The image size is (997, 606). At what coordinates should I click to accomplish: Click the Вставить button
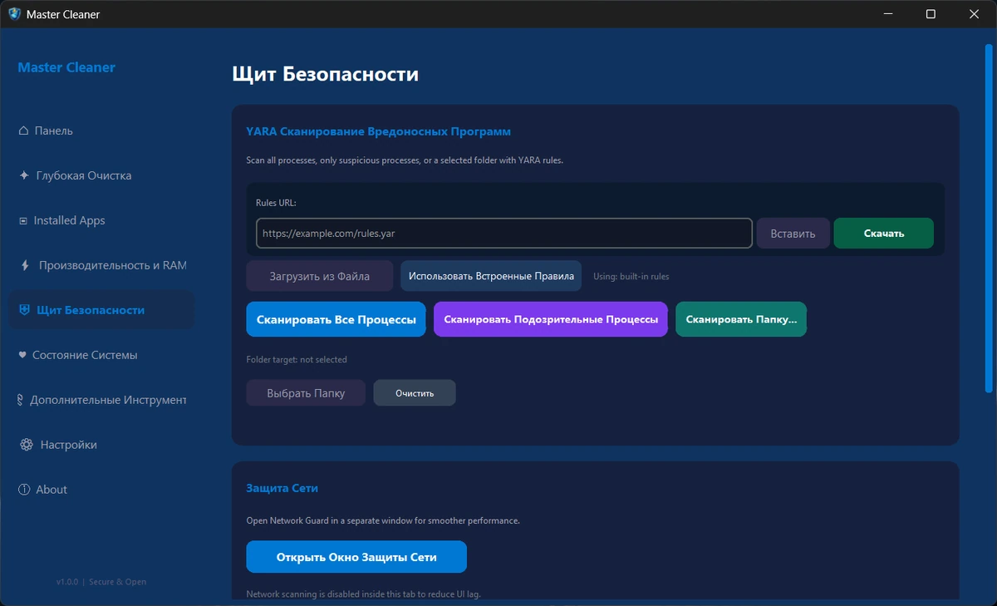click(793, 234)
